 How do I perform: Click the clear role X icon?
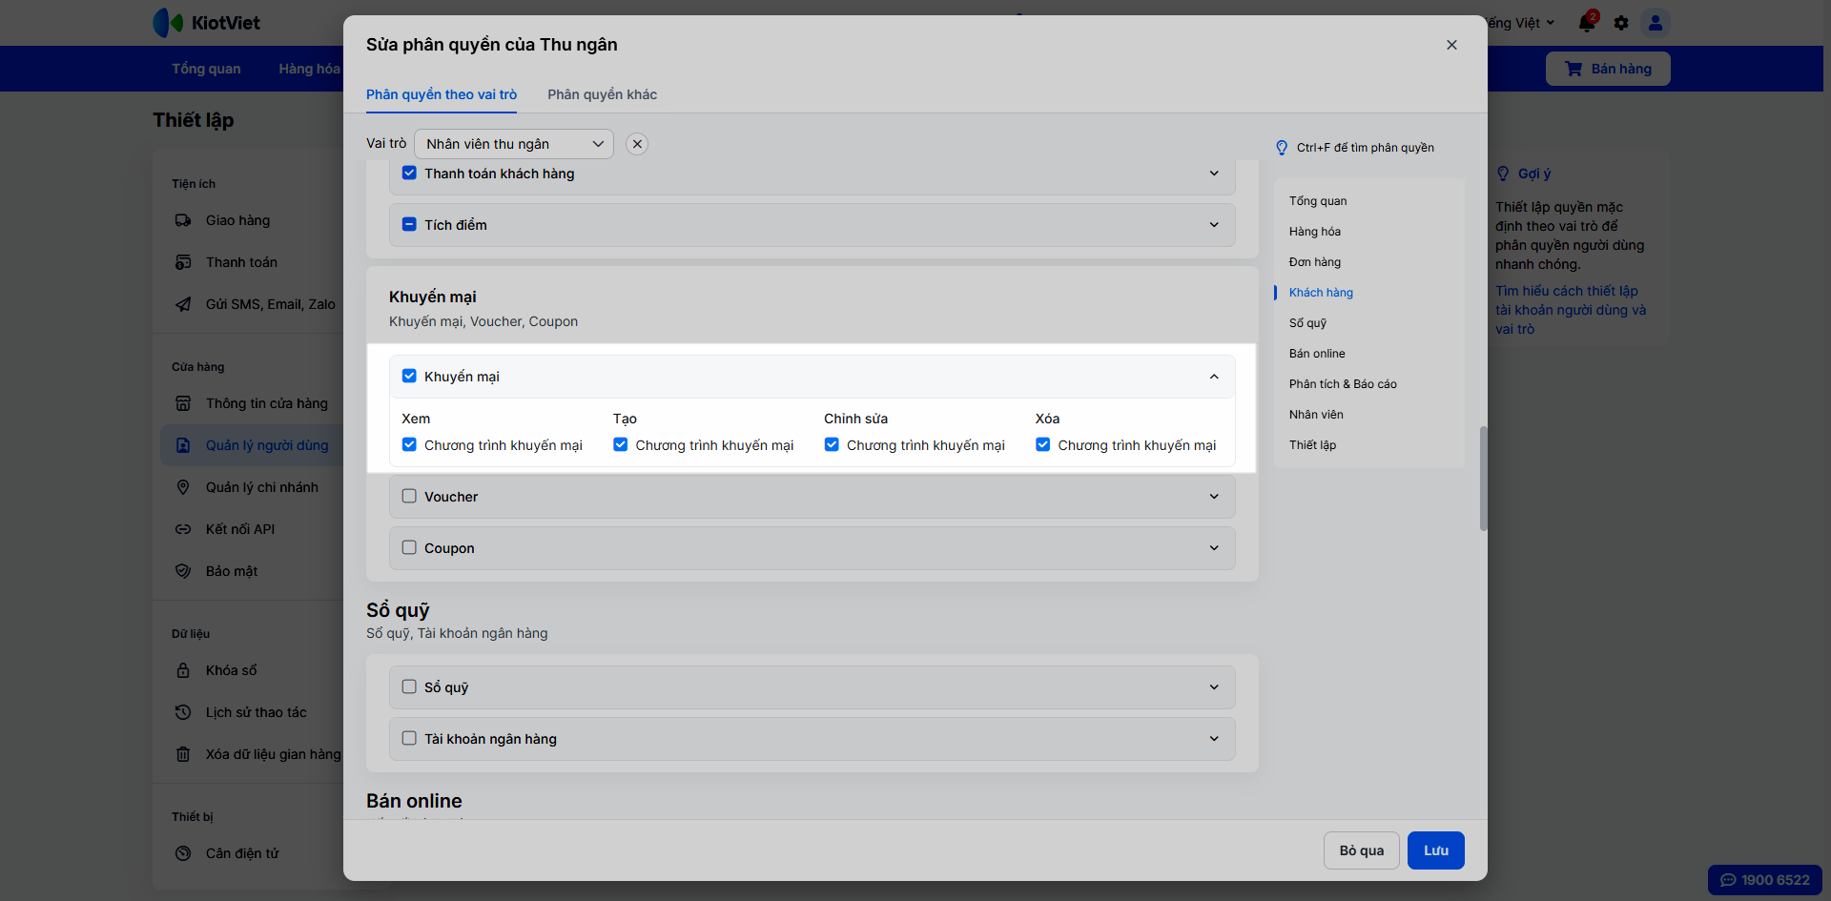pos(637,144)
